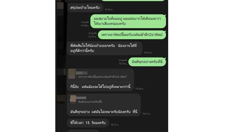Select the reply text 'ก็นี่งัย แฟนน้องจะได้ไปอยู่ที่เหมาะกว่านี้'
The height and width of the screenshot is (132, 234).
pyautogui.click(x=100, y=87)
